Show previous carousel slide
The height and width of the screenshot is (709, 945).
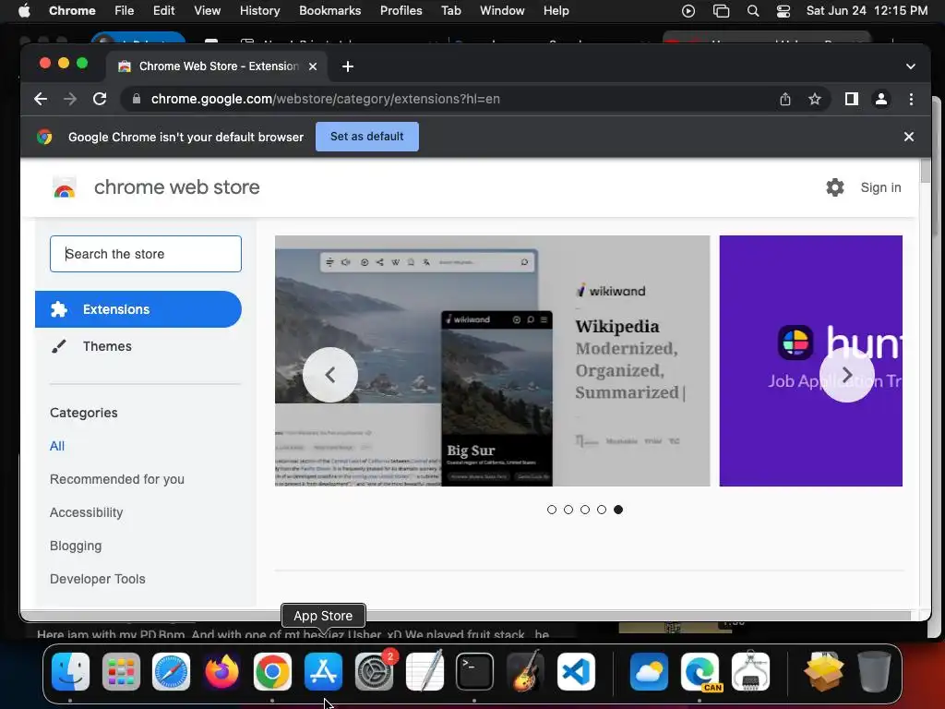[330, 375]
